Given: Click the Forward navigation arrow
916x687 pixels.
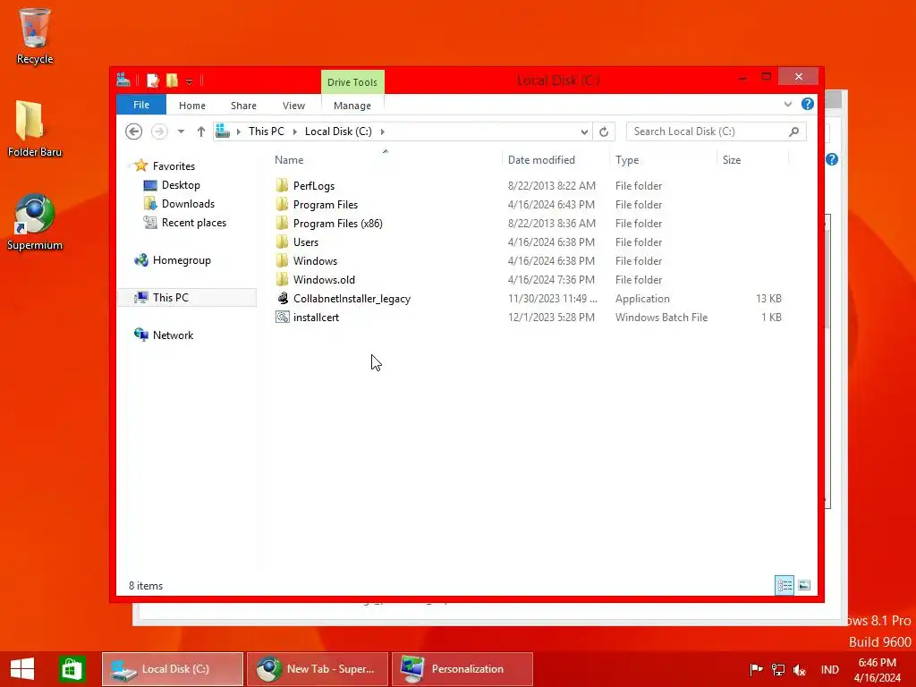Looking at the screenshot, I should point(159,131).
